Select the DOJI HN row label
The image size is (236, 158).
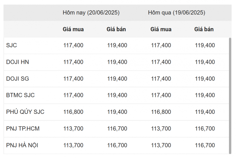tap(17, 62)
